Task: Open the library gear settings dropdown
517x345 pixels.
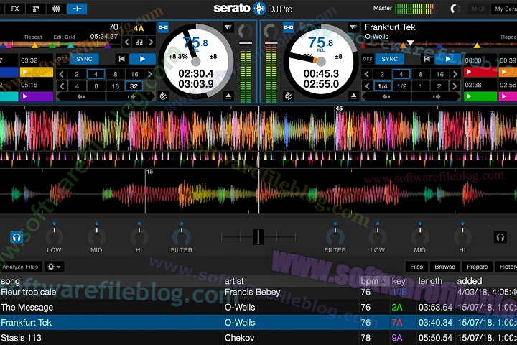Action: [54, 267]
